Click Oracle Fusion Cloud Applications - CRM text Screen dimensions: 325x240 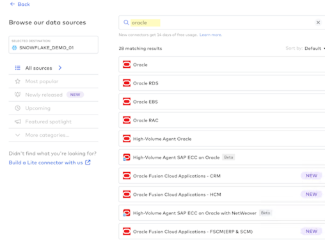click(177, 176)
